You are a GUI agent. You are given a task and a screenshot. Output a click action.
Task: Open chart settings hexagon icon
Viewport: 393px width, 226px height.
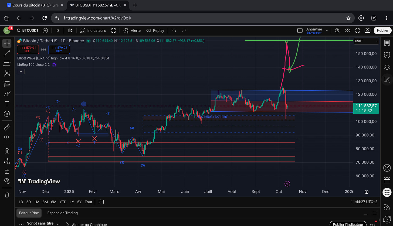[x=347, y=30]
